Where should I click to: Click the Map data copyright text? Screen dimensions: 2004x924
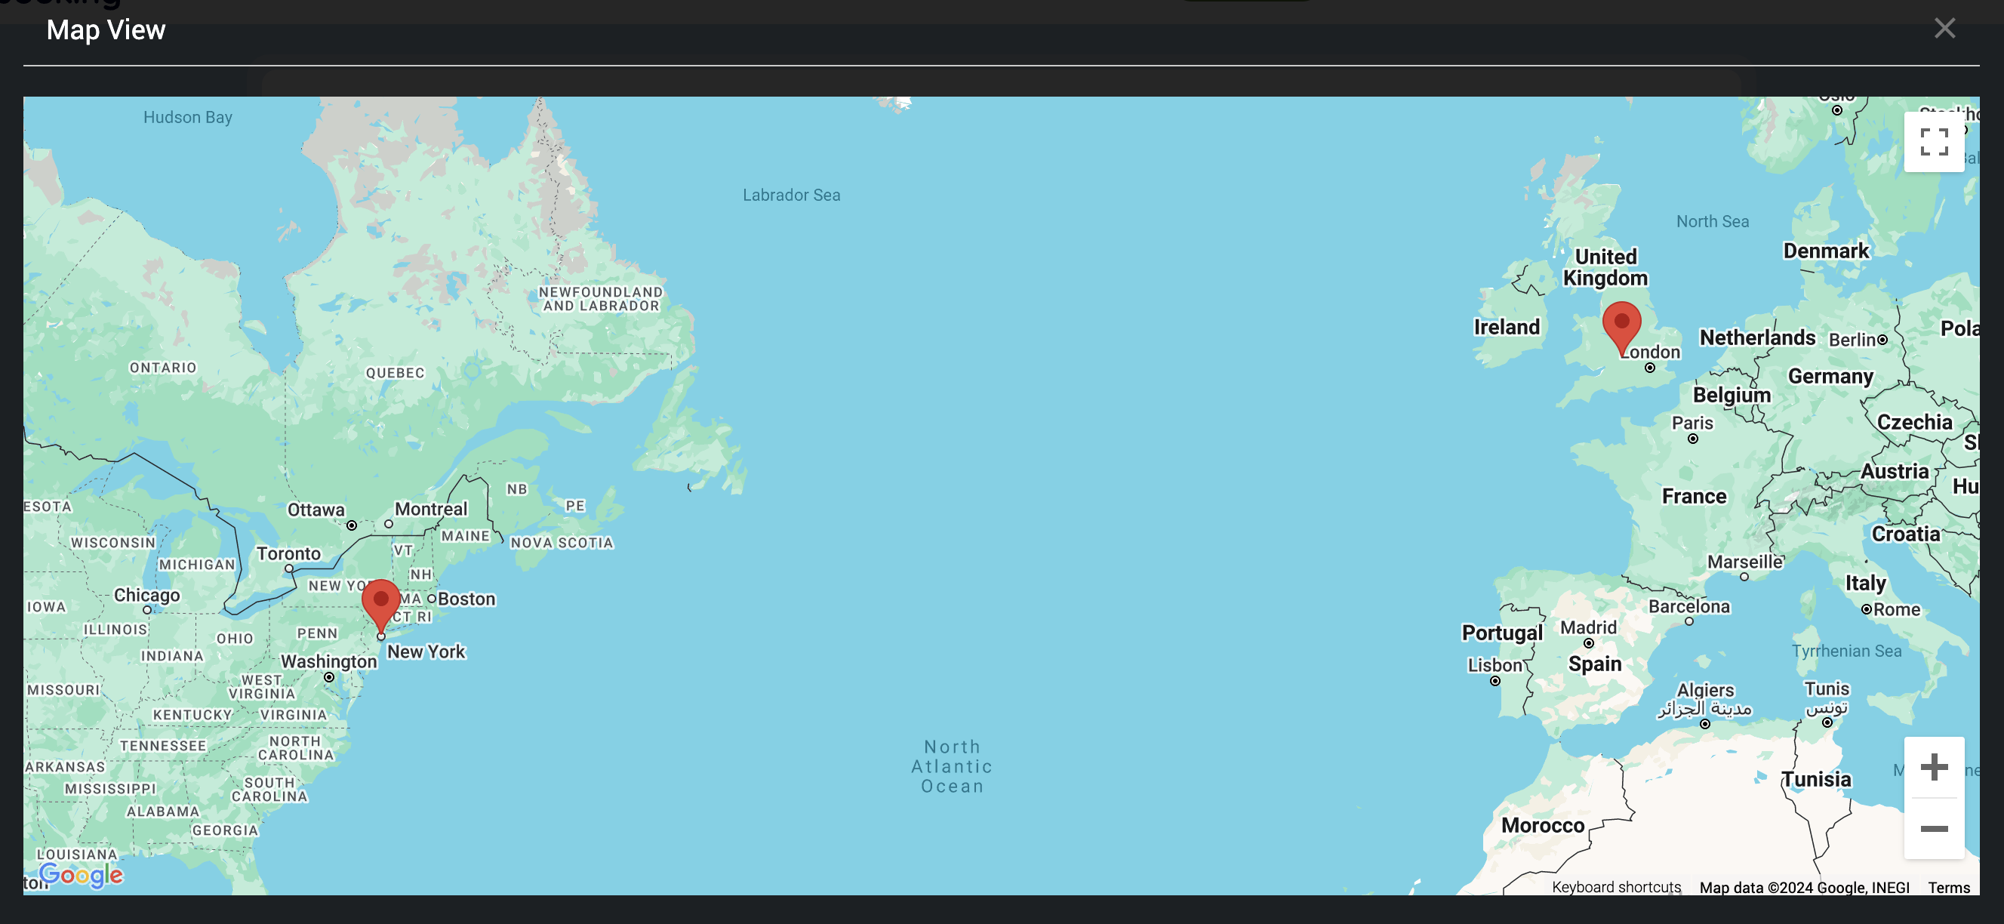point(1803,888)
